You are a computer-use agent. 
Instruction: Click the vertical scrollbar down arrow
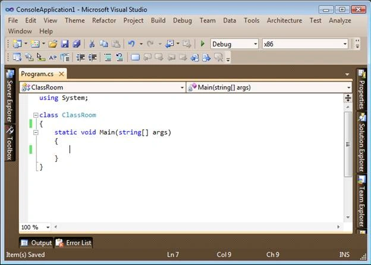pos(348,217)
